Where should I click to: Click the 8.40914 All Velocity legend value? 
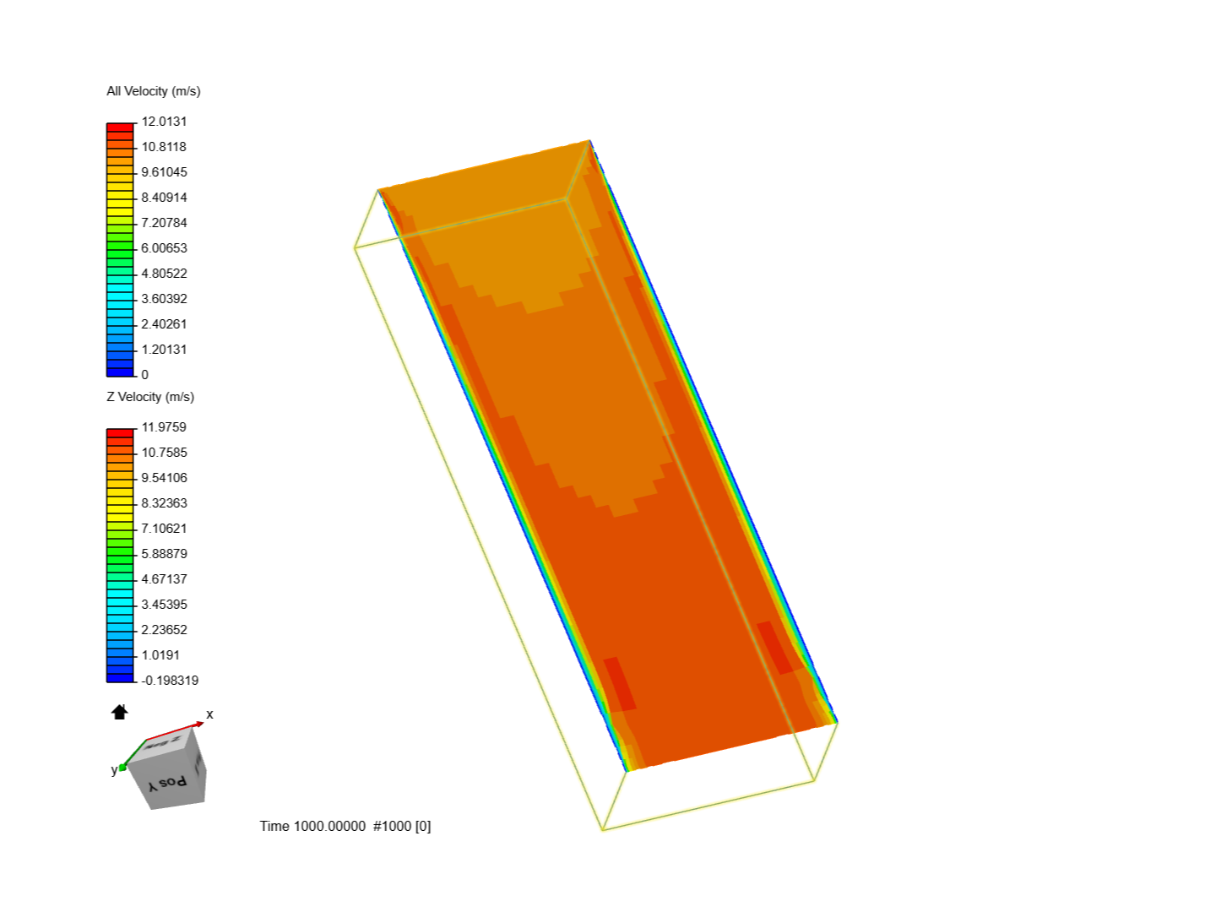pyautogui.click(x=164, y=198)
